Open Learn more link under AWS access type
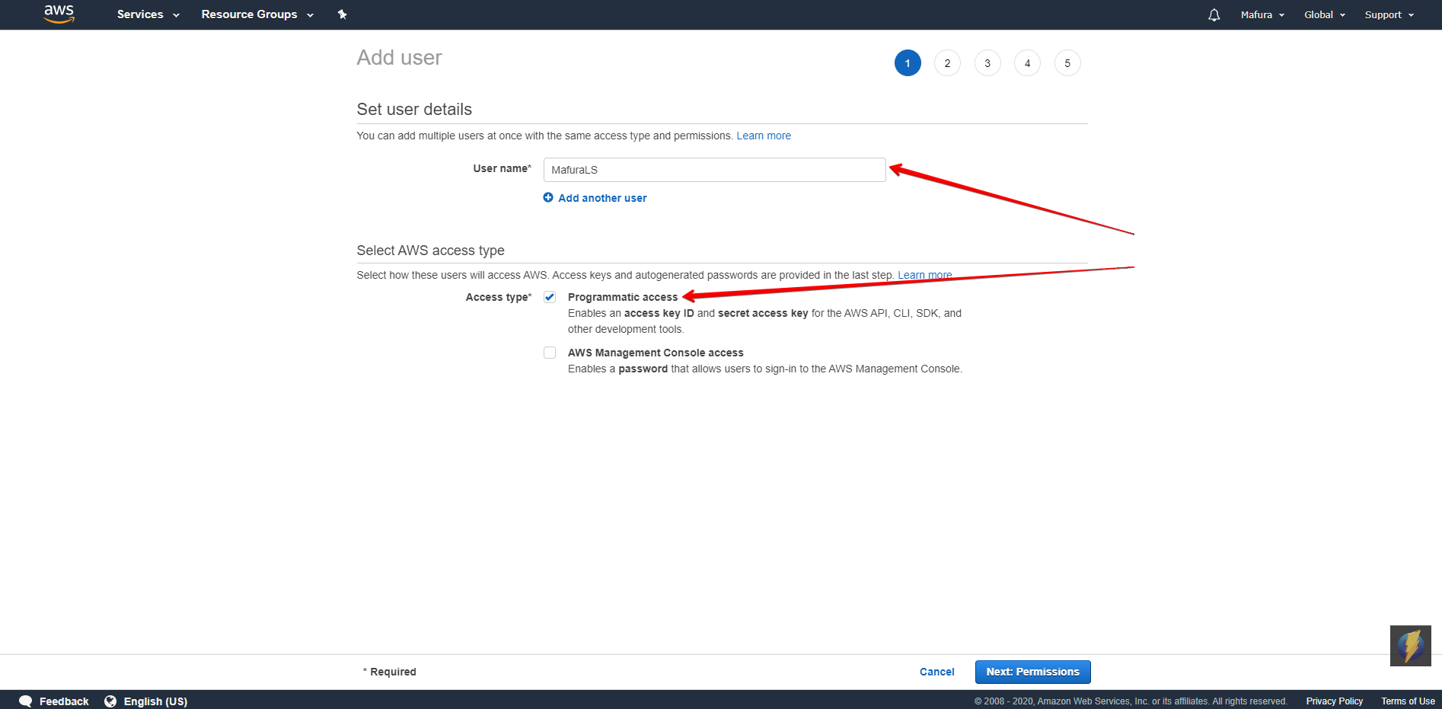Image resolution: width=1442 pixels, height=709 pixels. coord(925,275)
